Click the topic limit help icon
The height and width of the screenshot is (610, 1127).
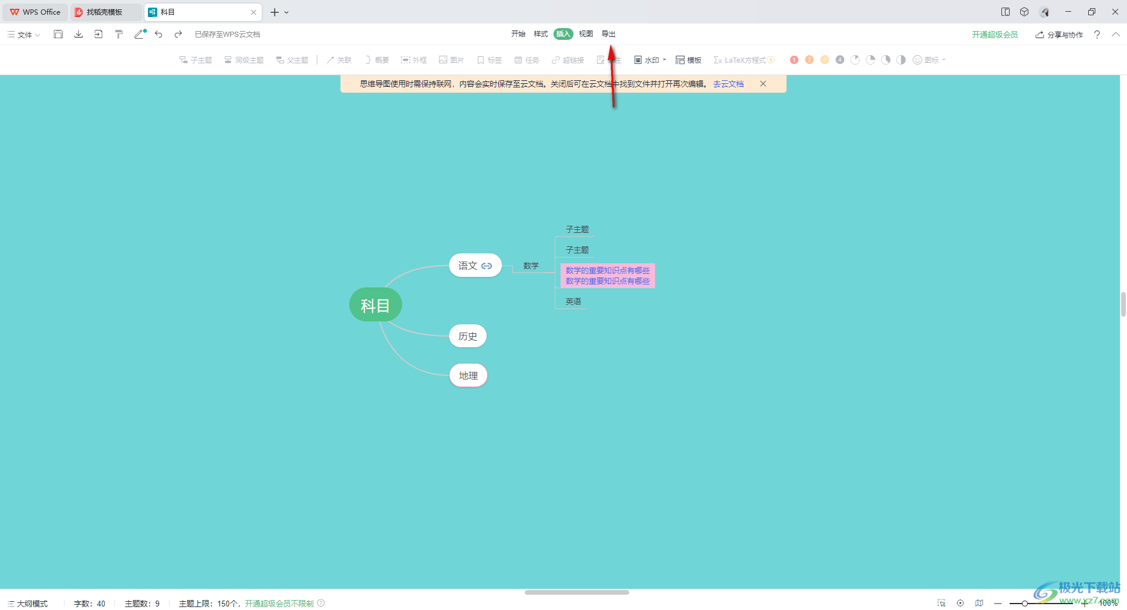[x=321, y=603]
